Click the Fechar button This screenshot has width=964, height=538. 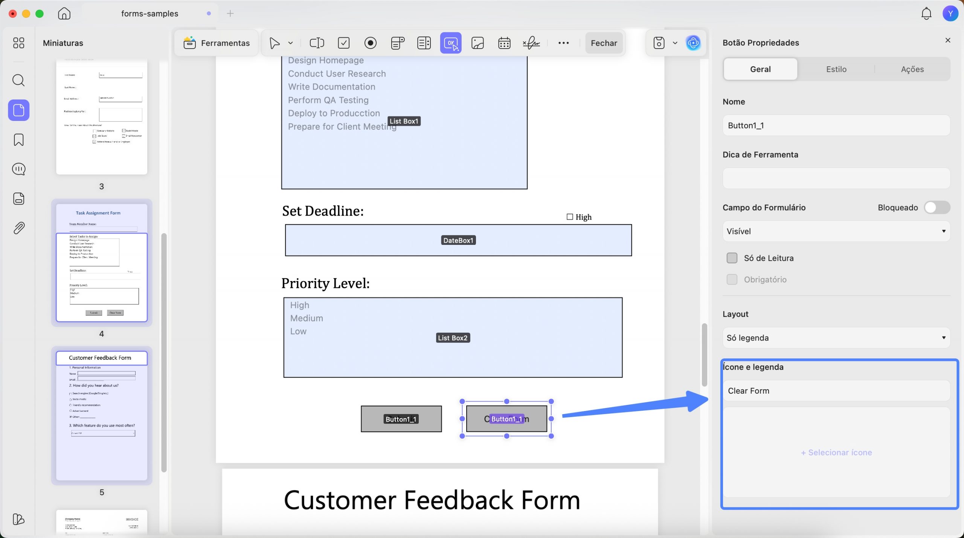[604, 43]
